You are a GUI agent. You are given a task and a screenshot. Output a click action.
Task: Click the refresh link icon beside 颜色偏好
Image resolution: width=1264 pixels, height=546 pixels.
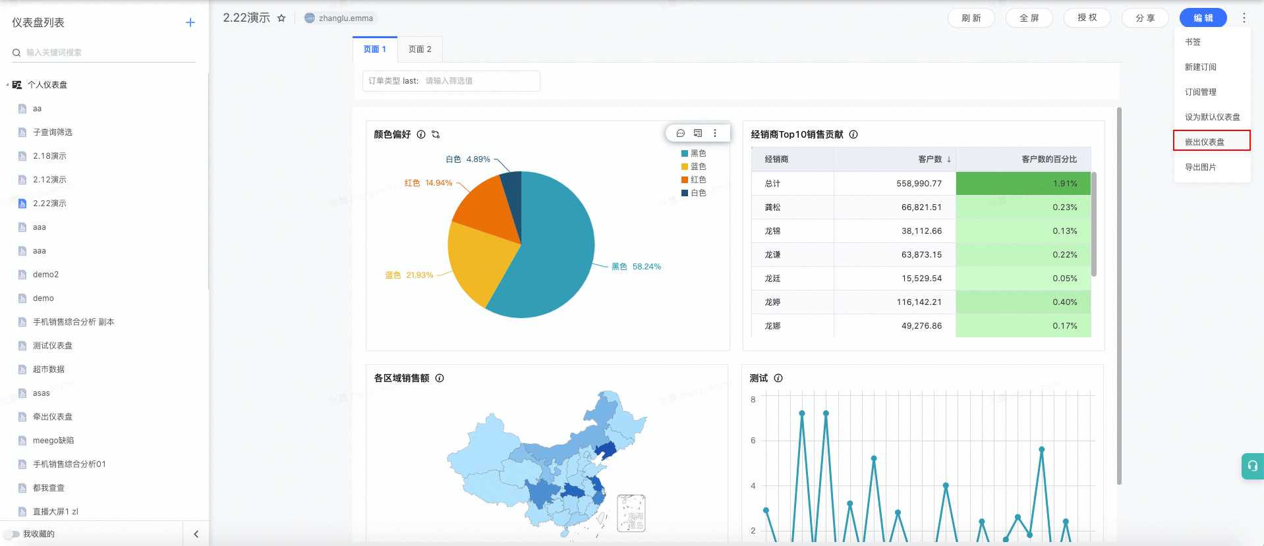coord(436,134)
